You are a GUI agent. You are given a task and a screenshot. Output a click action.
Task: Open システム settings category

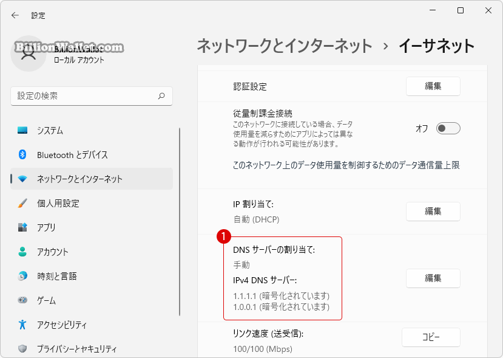click(92, 130)
